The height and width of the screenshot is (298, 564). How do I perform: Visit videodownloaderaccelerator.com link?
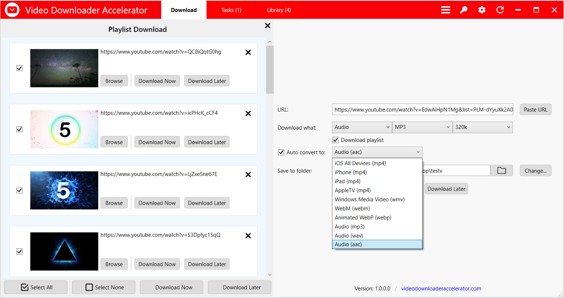441,288
